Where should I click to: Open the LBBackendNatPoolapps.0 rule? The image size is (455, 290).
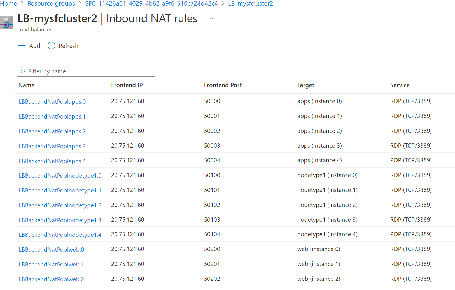[52, 101]
